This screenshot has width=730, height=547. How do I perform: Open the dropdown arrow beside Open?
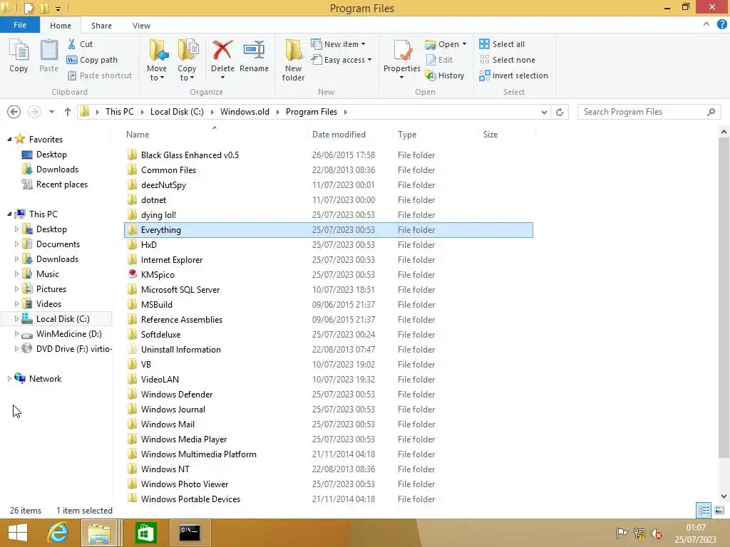[464, 44]
